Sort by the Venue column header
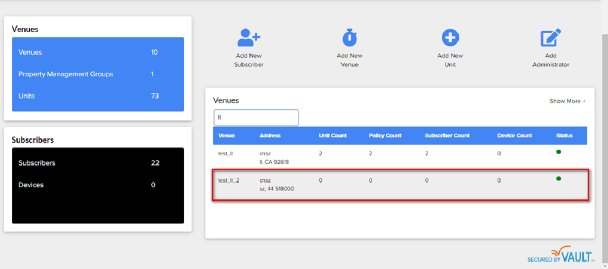This screenshot has width=608, height=269. tap(227, 136)
